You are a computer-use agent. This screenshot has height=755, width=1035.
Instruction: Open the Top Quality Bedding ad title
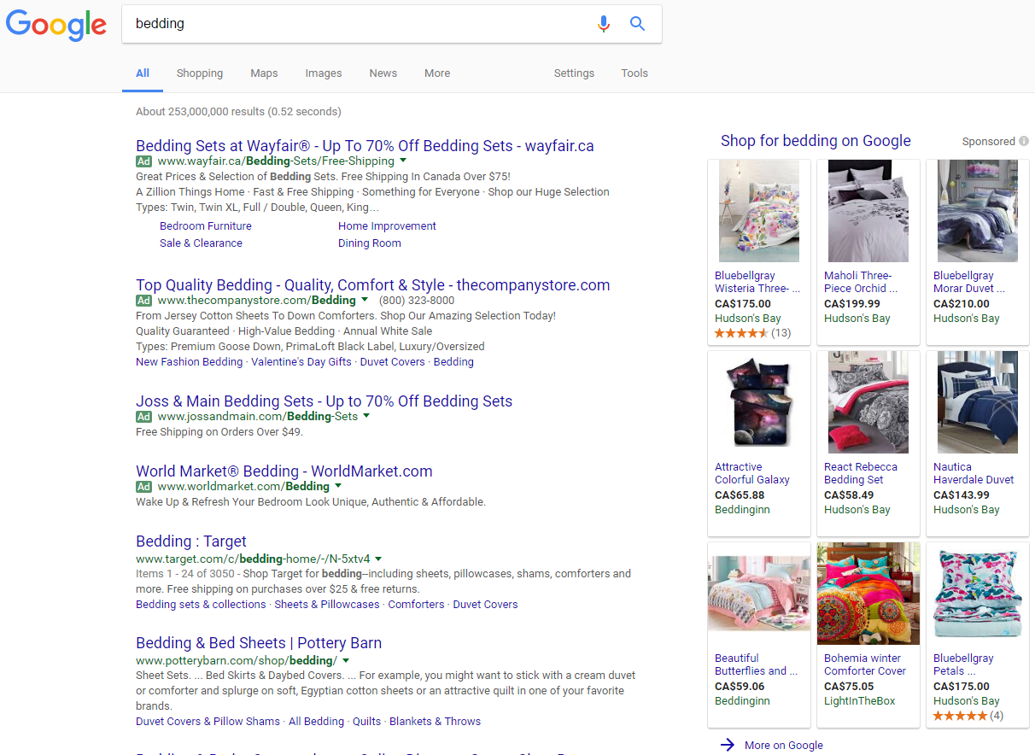click(x=372, y=285)
